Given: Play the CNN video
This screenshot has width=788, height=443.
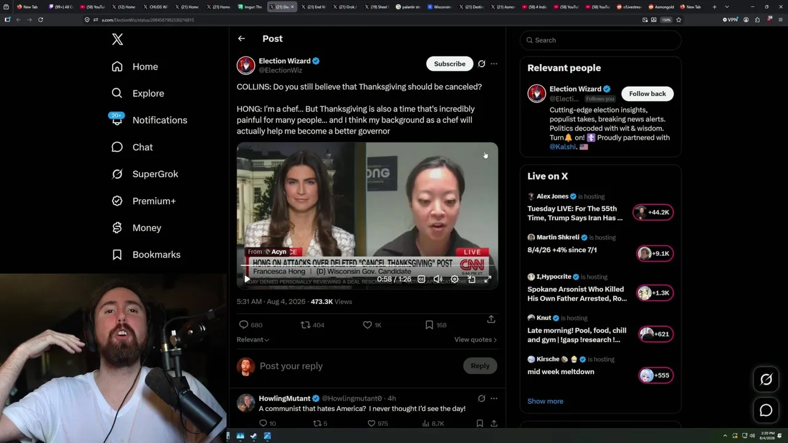Looking at the screenshot, I should pyautogui.click(x=247, y=279).
